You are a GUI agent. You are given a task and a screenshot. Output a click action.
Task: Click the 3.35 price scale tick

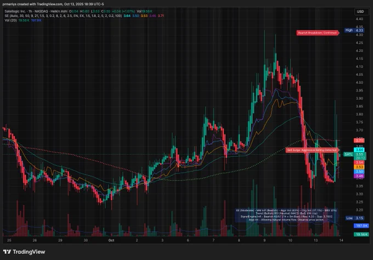(x=359, y=186)
